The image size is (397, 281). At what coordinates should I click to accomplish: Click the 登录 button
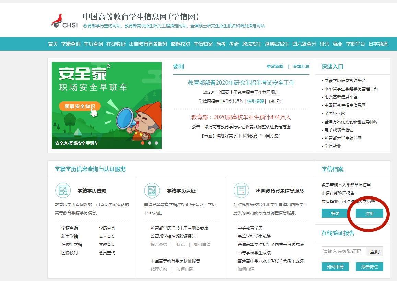pos(335,213)
